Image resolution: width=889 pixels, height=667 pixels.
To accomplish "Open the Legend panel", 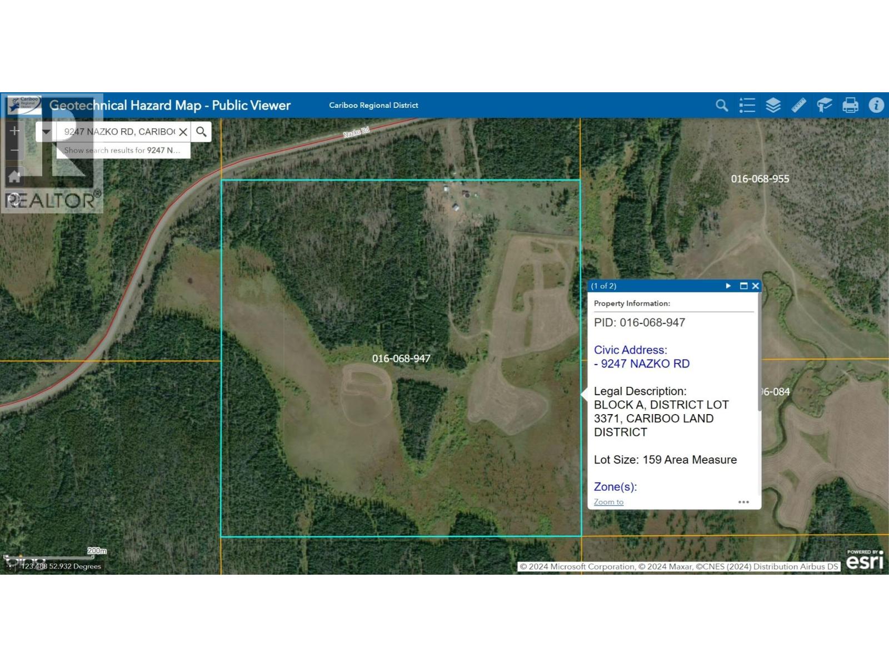I will tap(747, 105).
